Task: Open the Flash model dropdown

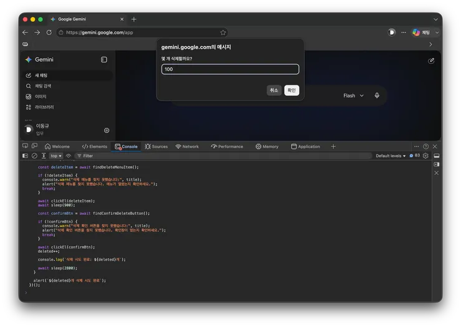Action: [x=353, y=95]
